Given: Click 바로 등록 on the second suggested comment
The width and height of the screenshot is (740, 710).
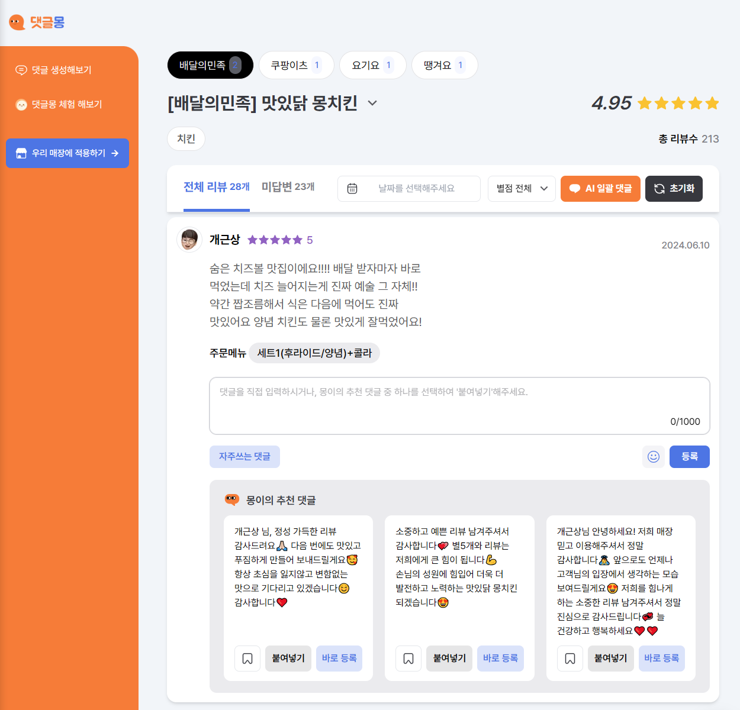Looking at the screenshot, I should (x=500, y=659).
